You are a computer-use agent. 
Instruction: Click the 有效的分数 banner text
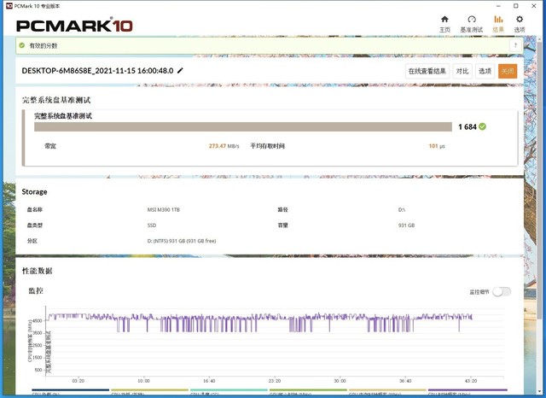pos(44,45)
